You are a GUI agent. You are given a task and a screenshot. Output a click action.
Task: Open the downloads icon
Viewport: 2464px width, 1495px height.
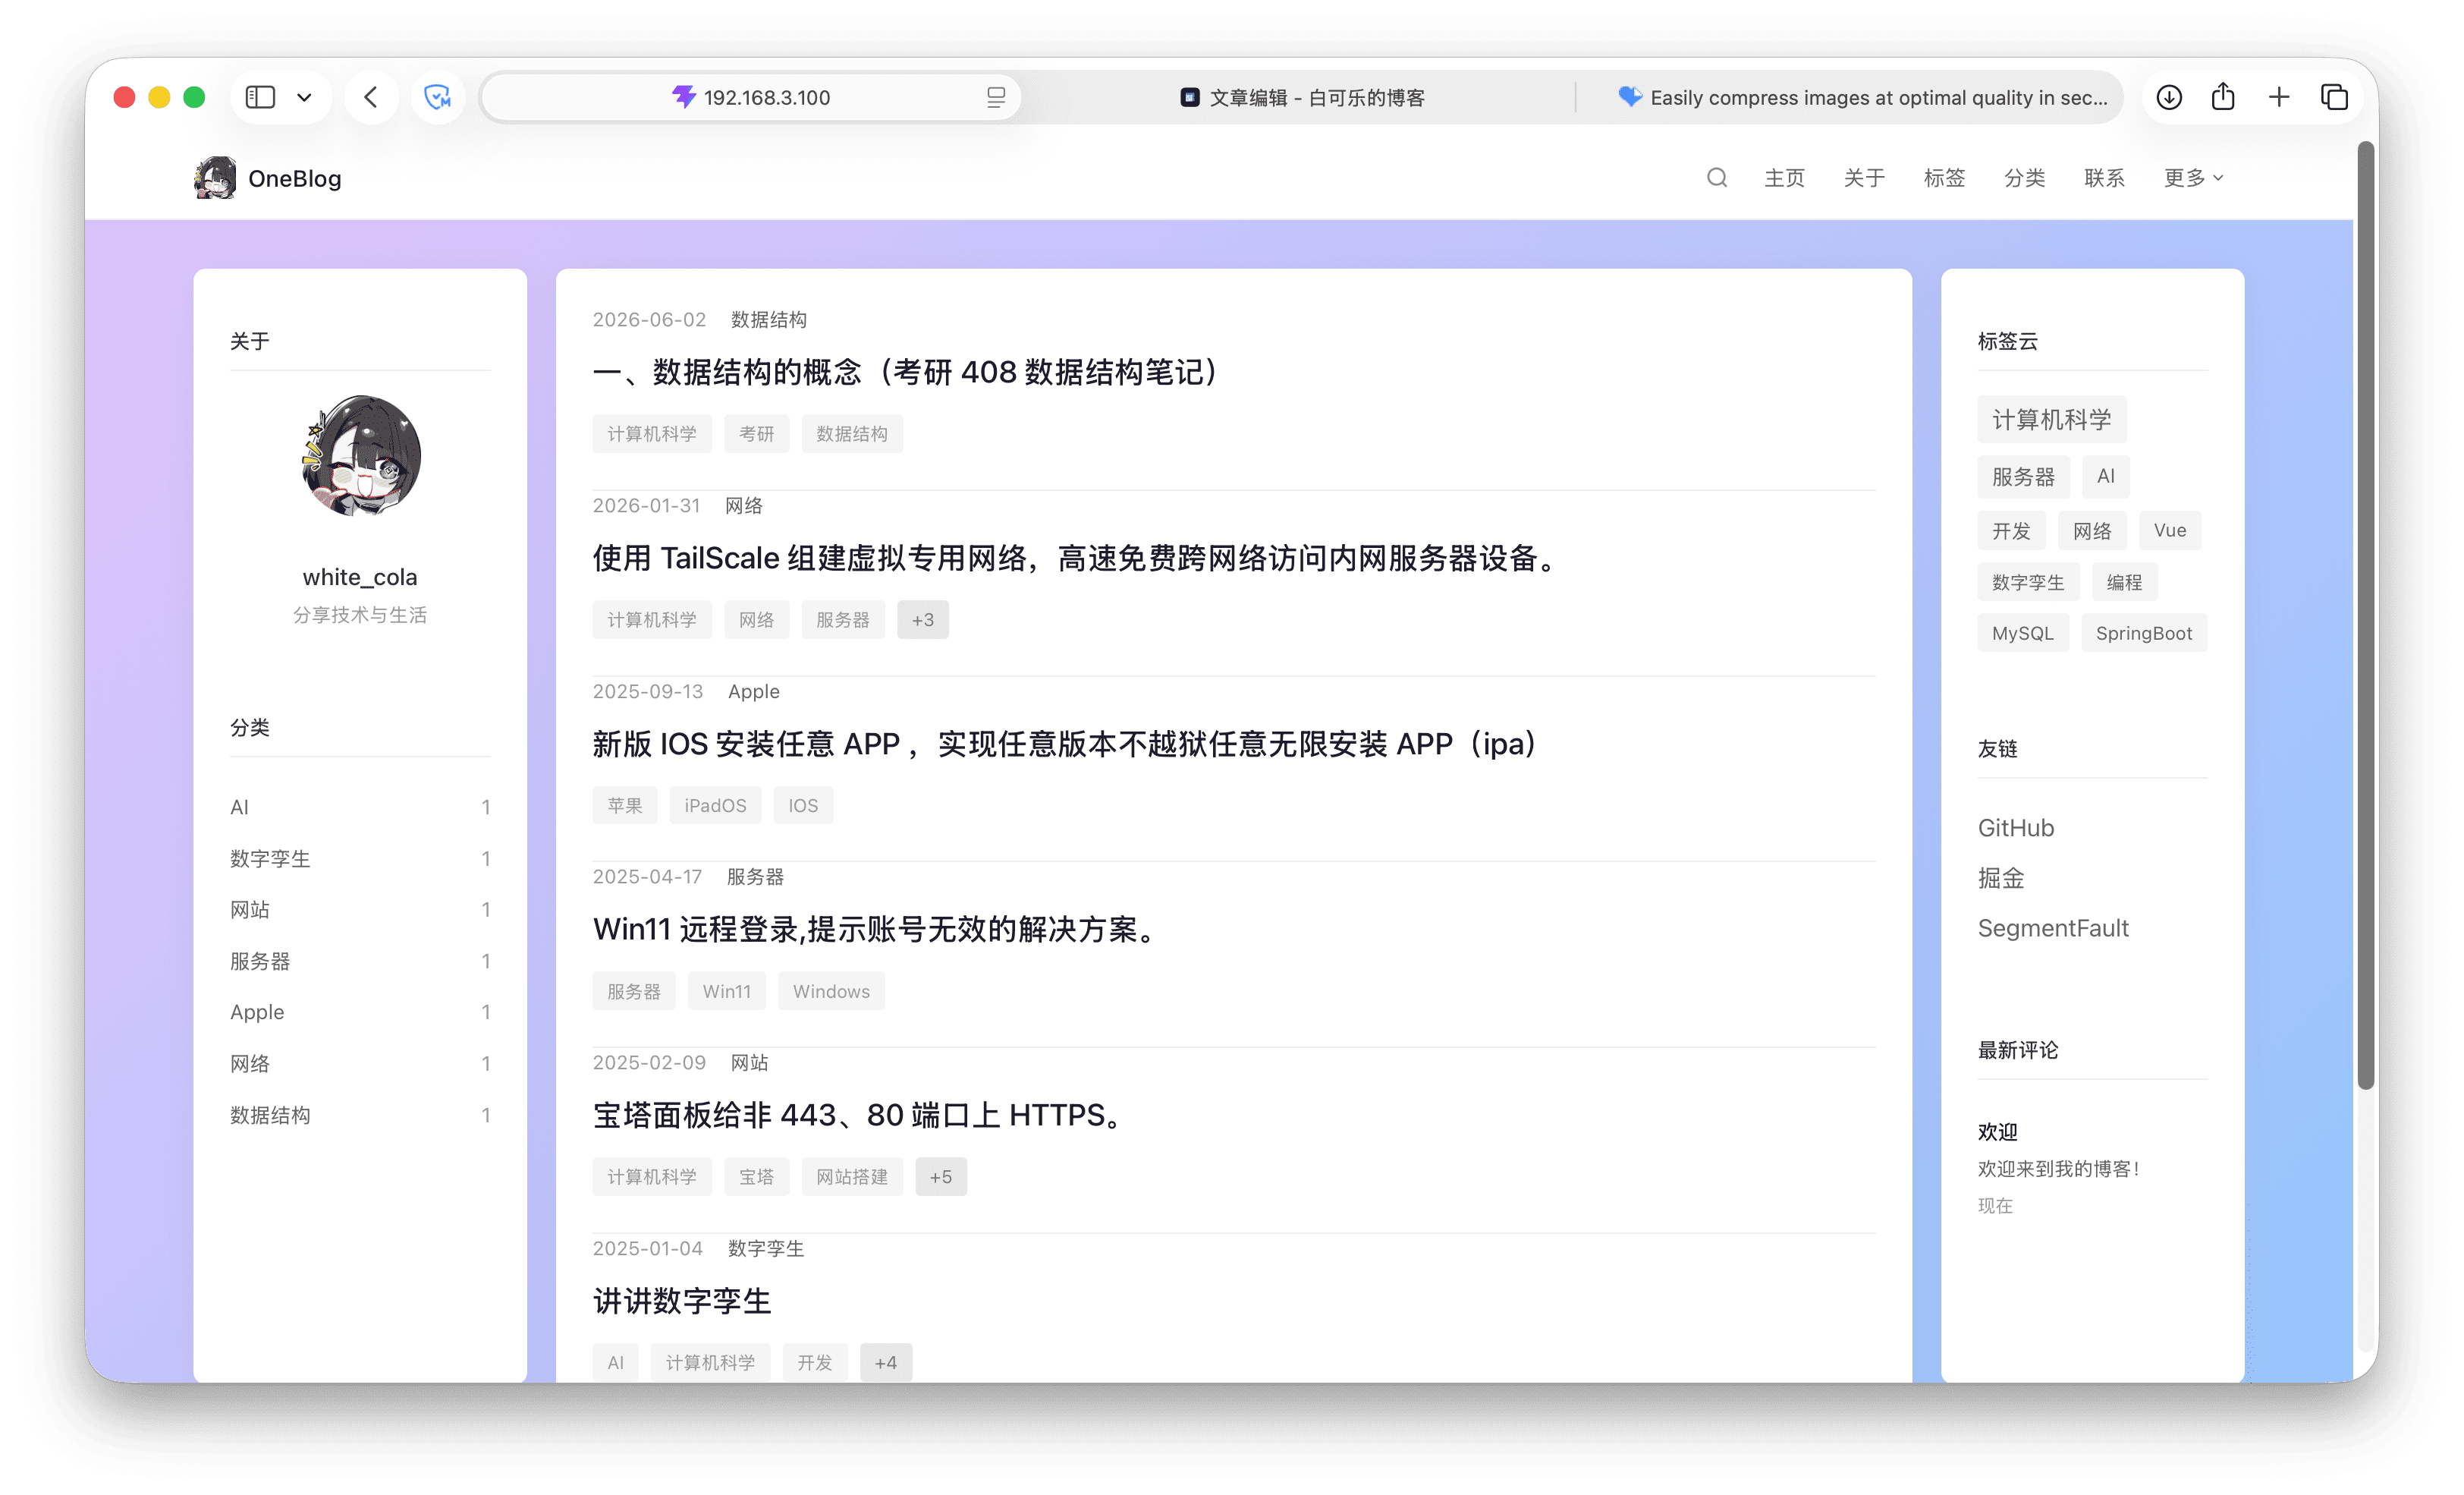(2169, 97)
